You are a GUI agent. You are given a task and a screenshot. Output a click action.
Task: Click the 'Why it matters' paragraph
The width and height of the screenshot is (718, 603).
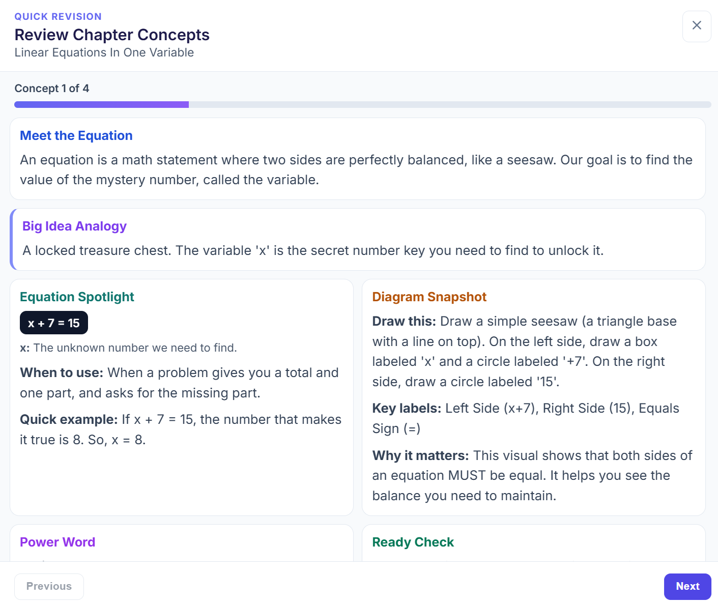click(532, 475)
